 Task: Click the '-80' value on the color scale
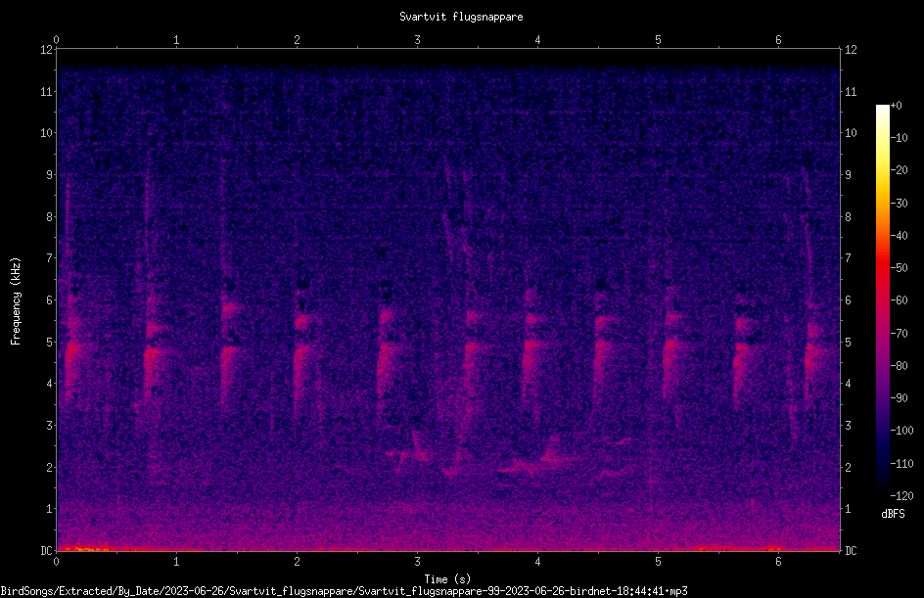[x=900, y=366]
